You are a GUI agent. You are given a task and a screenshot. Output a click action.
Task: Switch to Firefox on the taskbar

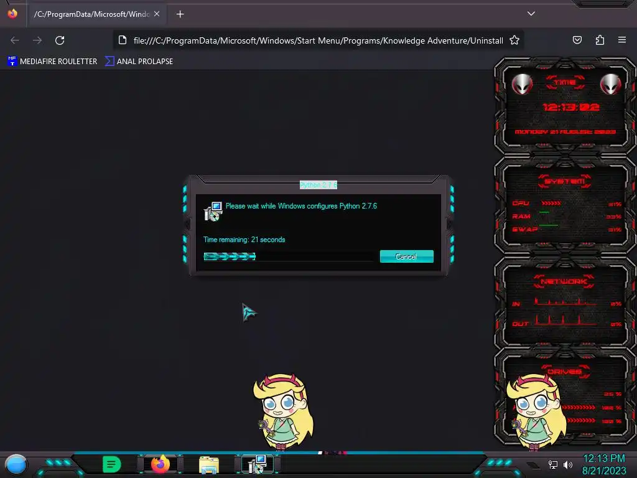160,464
